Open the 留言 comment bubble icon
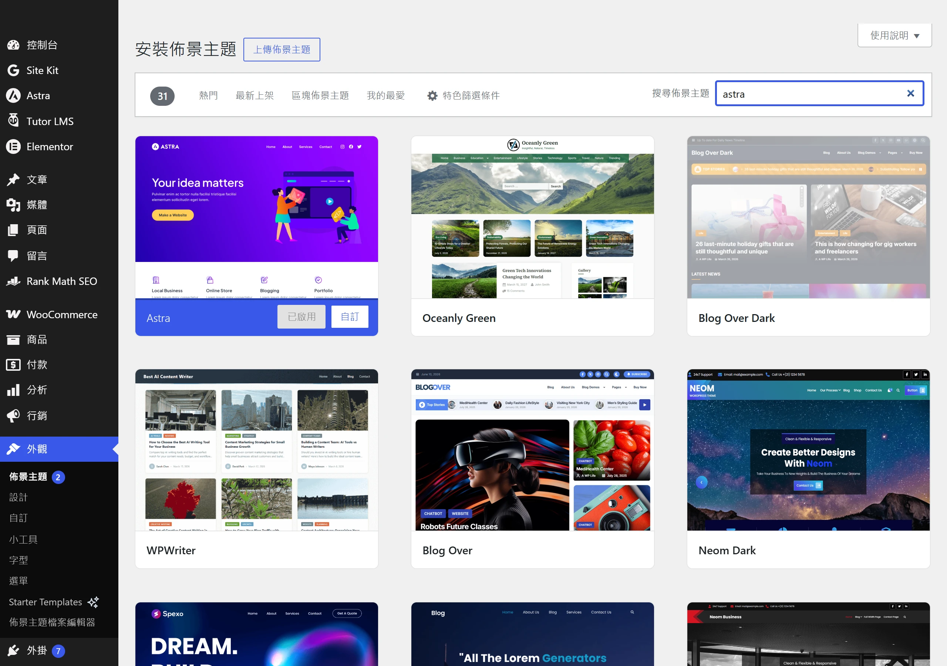This screenshot has height=666, width=947. point(13,256)
